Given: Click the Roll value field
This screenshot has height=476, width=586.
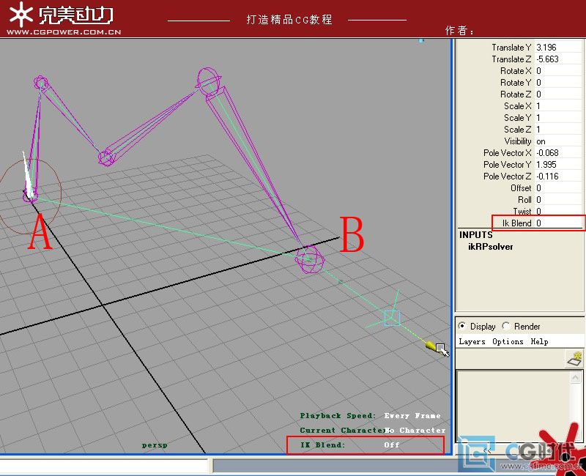Looking at the screenshot, I should tap(559, 200).
